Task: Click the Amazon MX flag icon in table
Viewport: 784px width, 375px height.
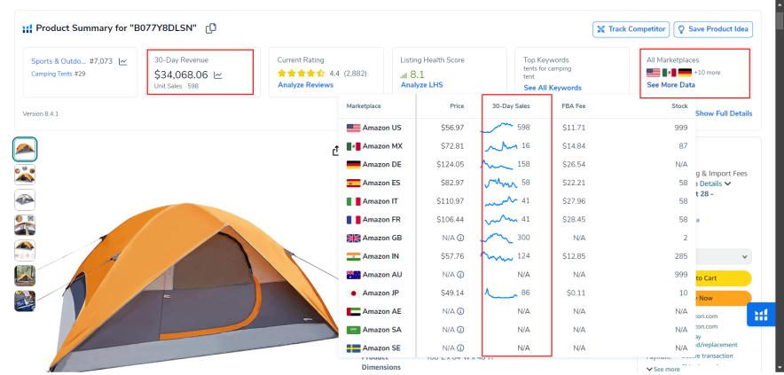Action: coord(354,146)
